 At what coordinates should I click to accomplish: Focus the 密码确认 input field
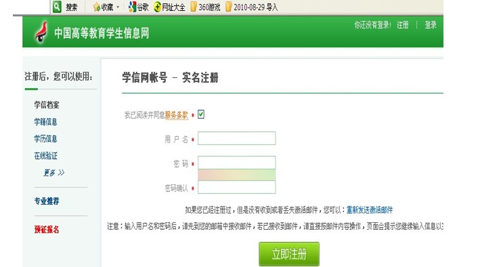pyautogui.click(x=237, y=187)
